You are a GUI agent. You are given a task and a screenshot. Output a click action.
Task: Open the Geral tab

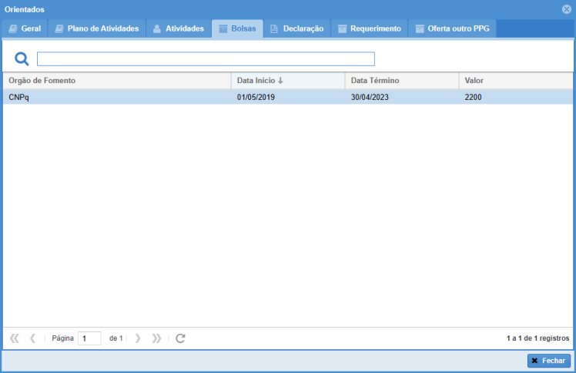coord(25,28)
